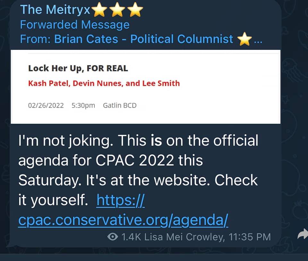This screenshot has height=261, width=308.
Task: Click the 02/26/2022 date in the image
Action: click(46, 105)
